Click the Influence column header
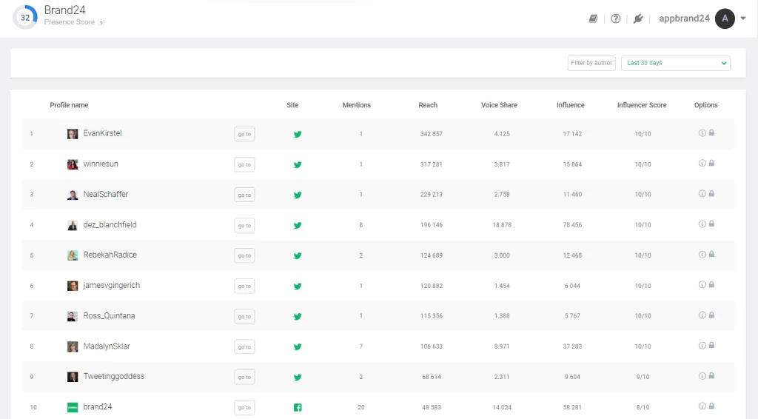 pos(571,105)
